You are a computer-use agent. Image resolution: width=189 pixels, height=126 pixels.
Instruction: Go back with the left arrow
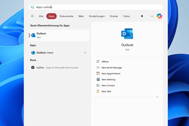tap(33, 16)
